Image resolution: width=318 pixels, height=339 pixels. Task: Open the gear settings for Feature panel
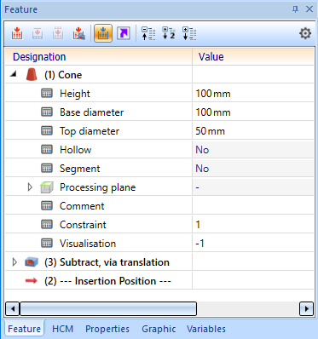tap(305, 33)
